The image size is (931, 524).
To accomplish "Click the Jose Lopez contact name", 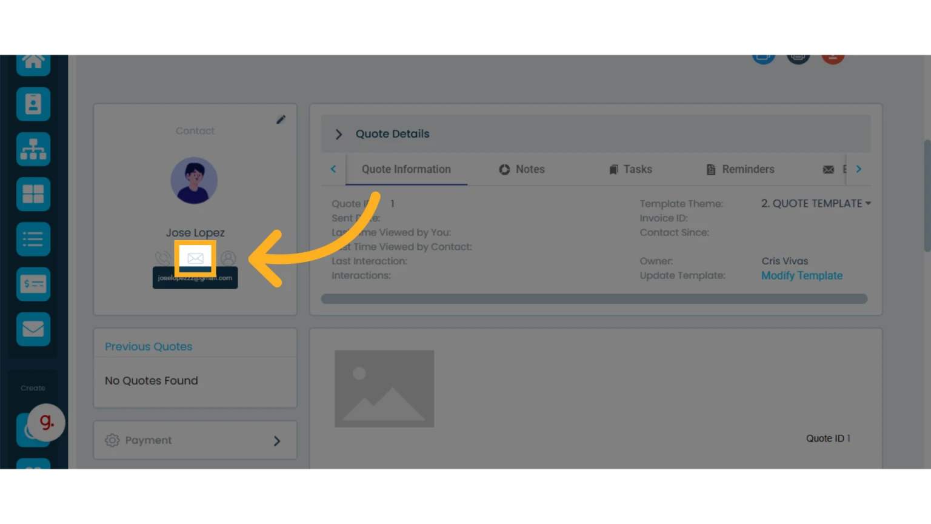I will pos(195,233).
